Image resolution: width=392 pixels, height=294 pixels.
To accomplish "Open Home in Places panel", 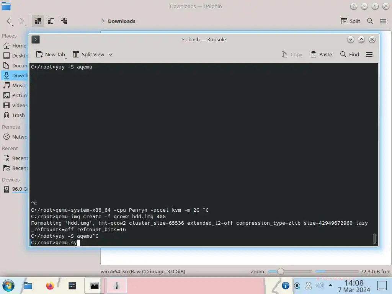I will click(15, 46).
